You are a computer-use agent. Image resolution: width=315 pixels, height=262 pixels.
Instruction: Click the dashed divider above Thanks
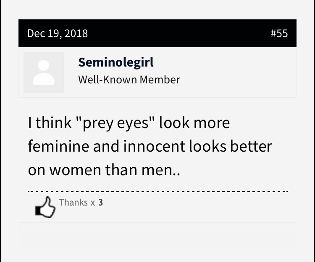158,192
